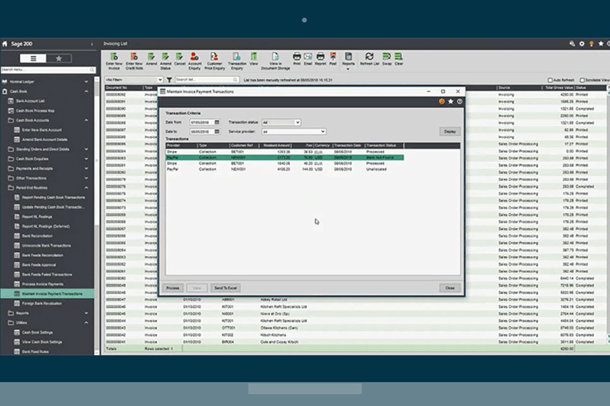Open Customer Price Enquiry
Viewport: 610px width, 406px height.
[214, 61]
